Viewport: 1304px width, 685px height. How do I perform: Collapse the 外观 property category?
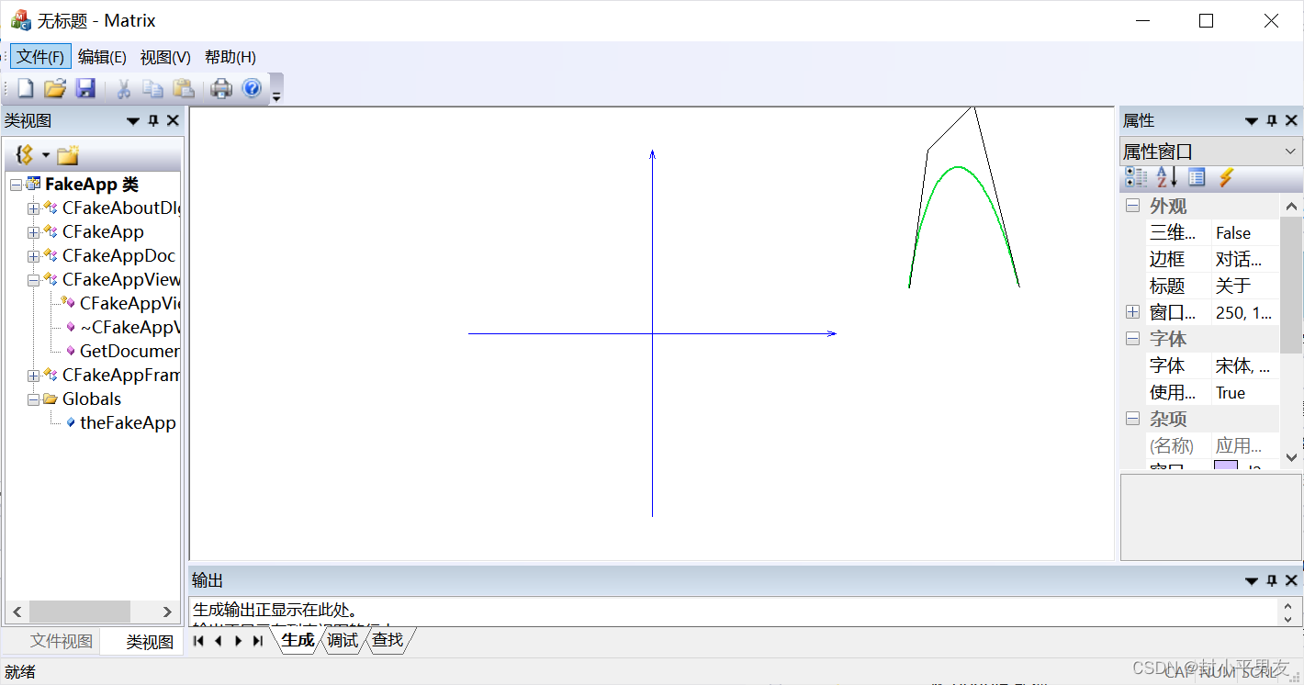click(x=1133, y=206)
